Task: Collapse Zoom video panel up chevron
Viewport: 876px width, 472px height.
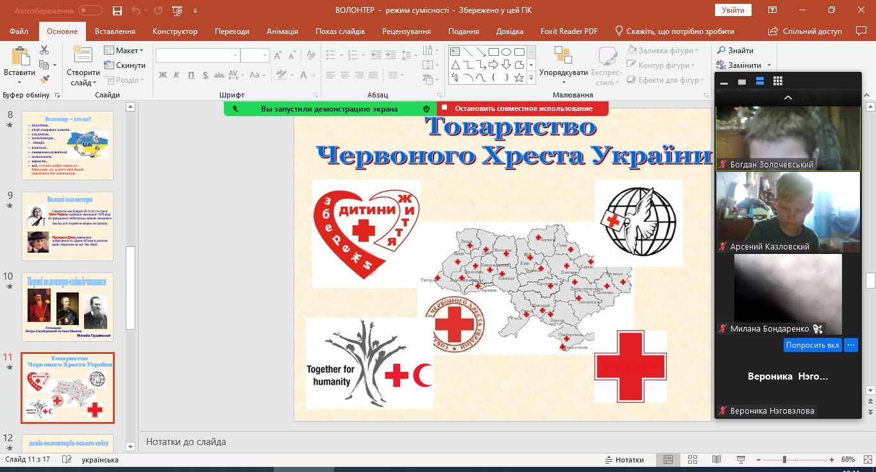Action: coord(788,97)
